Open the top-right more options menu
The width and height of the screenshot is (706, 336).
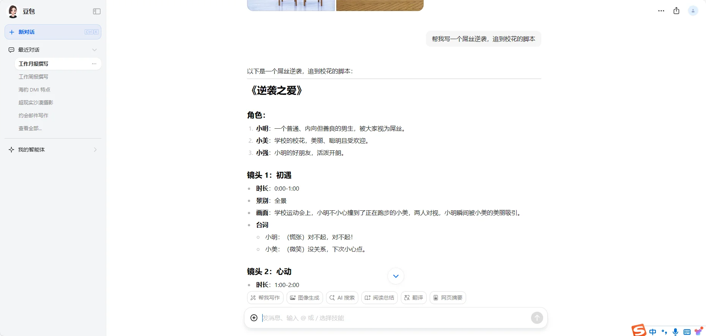tap(661, 11)
